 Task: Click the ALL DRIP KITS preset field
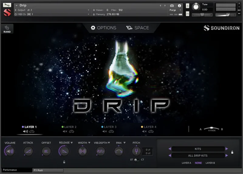(198, 155)
